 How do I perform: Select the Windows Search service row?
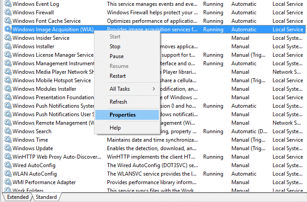click(x=155, y=131)
